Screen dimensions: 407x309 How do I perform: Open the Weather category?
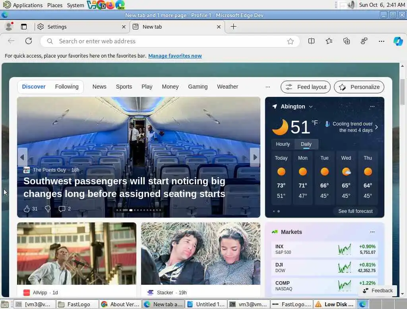click(228, 87)
